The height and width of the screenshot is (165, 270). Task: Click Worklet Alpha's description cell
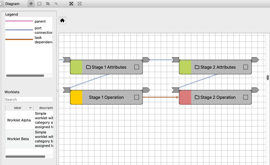[x=43, y=120]
